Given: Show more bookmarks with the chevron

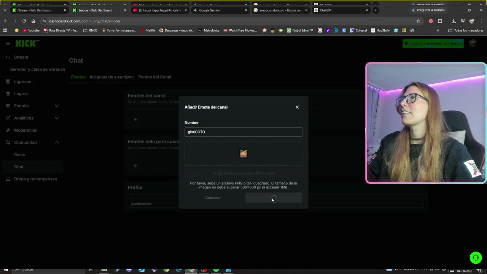Looking at the screenshot, I should [x=438, y=30].
